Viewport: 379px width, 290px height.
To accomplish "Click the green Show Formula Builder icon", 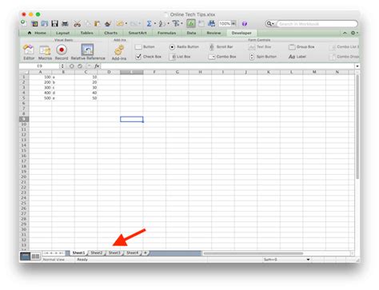I will tap(191, 24).
